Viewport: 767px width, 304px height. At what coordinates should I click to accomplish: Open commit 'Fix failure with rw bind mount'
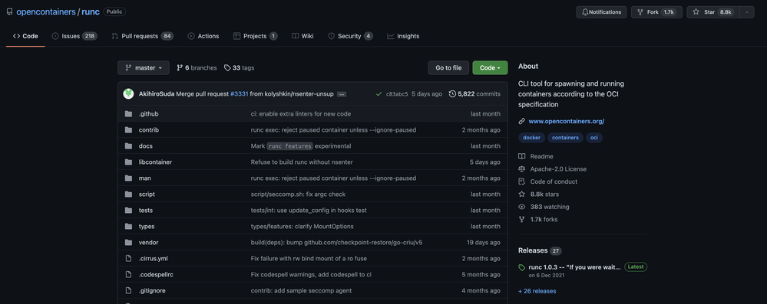coord(309,259)
